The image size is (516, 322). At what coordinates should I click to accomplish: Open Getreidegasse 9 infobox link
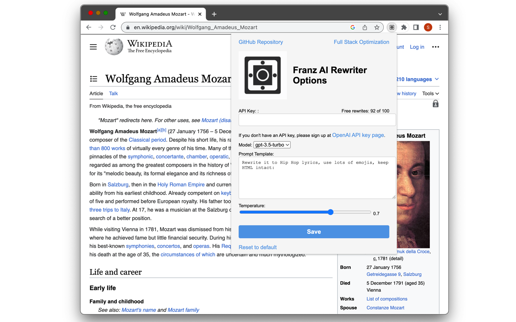point(384,275)
